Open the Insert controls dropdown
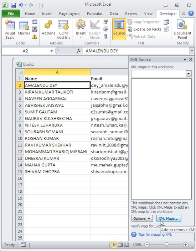The height and width of the screenshot is (251, 196). coord(81,29)
